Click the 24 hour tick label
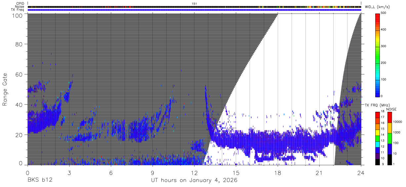 [361, 173]
